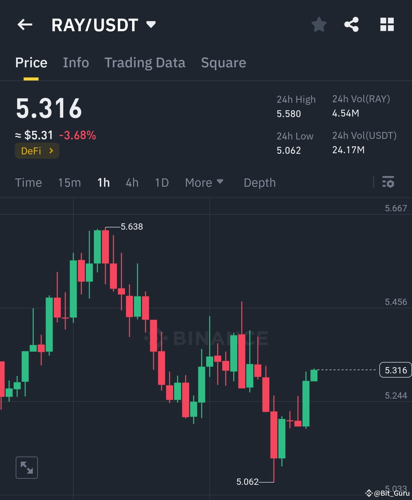
Task: Enable the 1D timeframe view
Action: pyautogui.click(x=161, y=182)
